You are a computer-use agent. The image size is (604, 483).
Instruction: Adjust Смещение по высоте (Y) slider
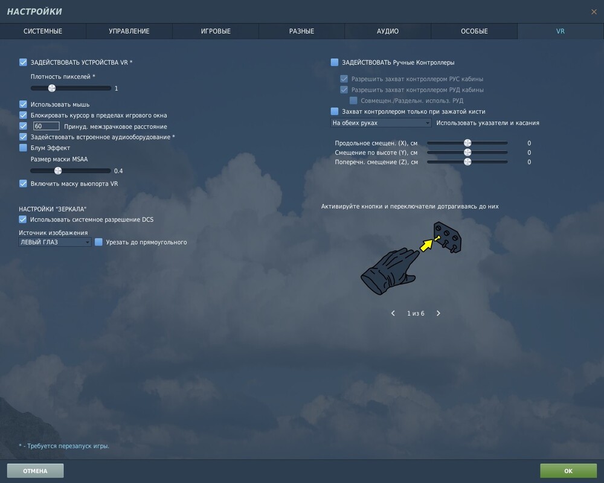pos(467,153)
